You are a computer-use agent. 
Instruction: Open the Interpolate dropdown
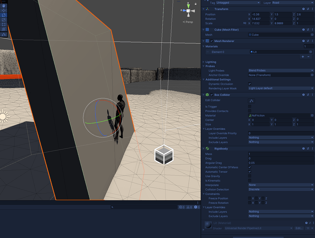281,185
